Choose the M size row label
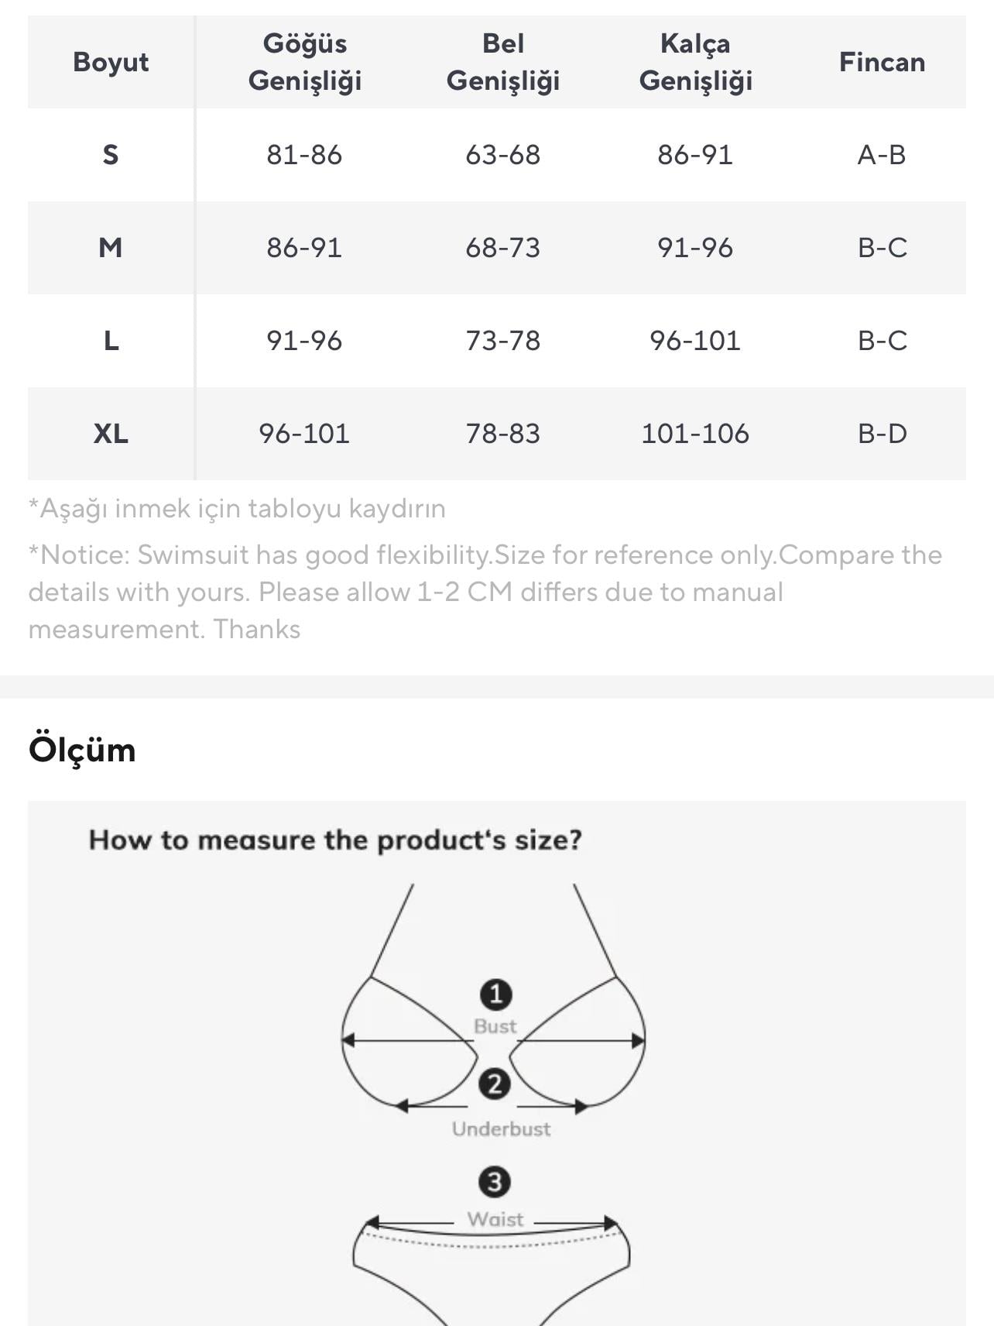This screenshot has height=1326, width=994. point(111,248)
